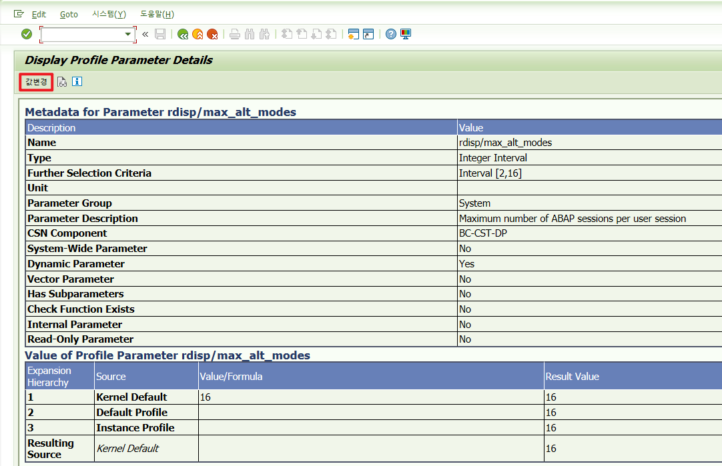722x466 pixels.
Task: Click the 'Parameter Group' value System
Action: coord(474,203)
